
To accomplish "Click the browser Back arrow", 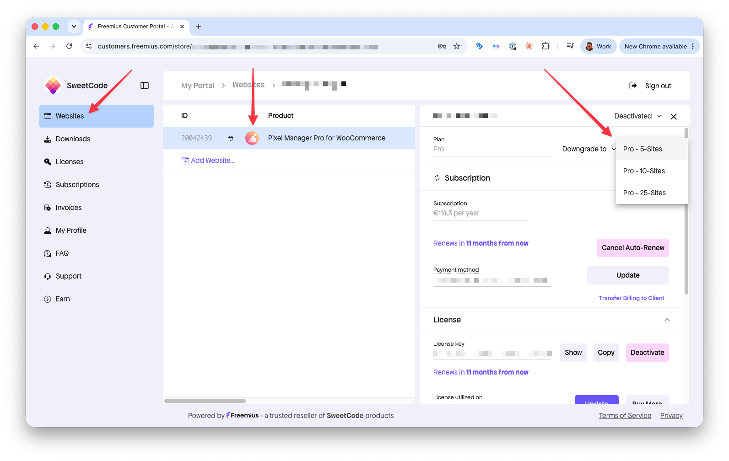I will (36, 46).
